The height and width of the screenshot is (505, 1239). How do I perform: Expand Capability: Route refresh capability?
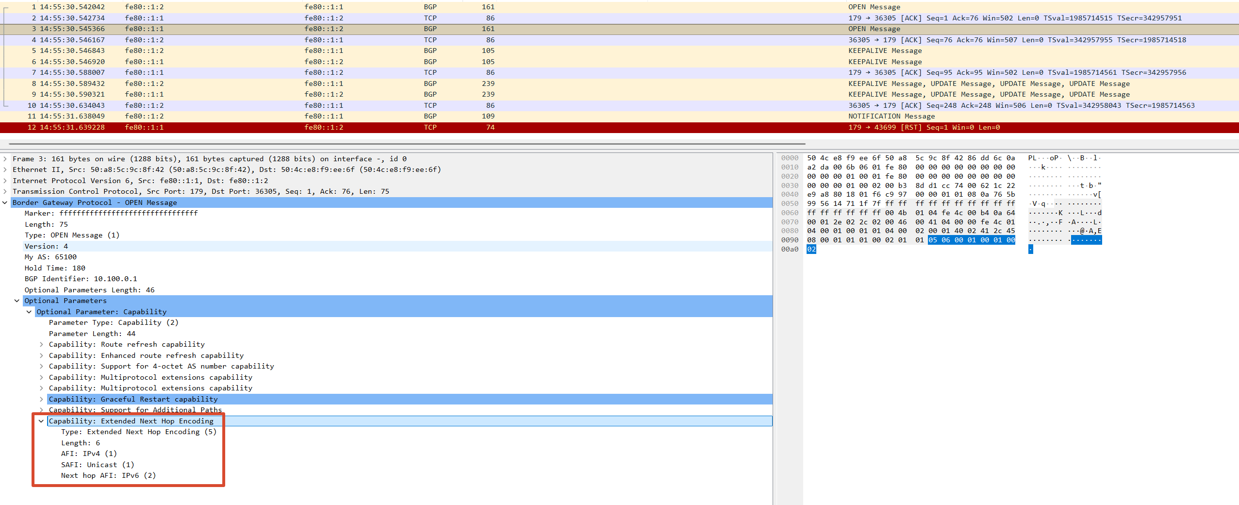pos(41,344)
